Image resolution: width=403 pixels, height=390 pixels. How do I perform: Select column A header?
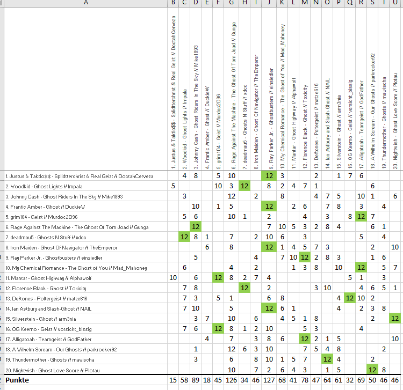click(x=85, y=3)
